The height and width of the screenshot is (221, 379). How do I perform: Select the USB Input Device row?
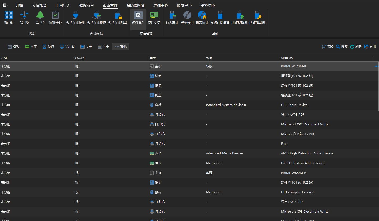coord(189,105)
